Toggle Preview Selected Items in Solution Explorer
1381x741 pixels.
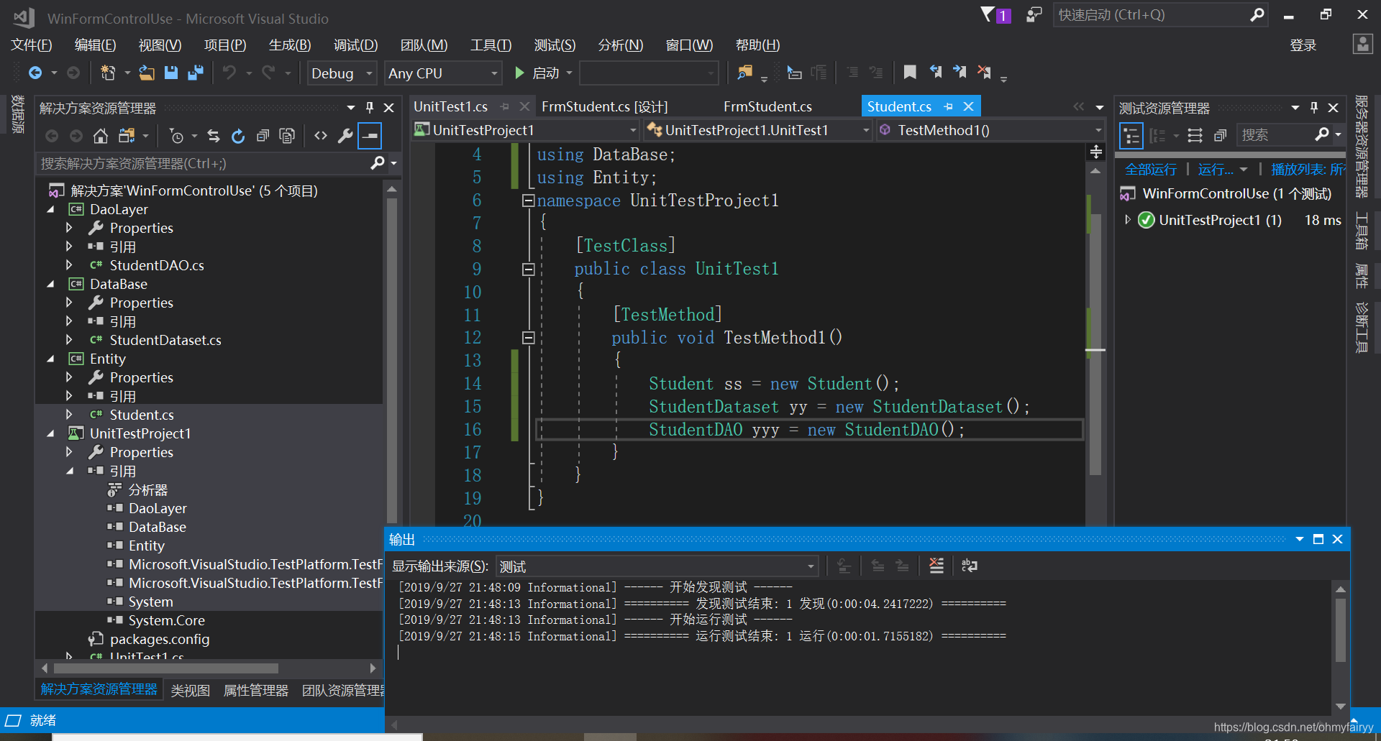click(370, 136)
